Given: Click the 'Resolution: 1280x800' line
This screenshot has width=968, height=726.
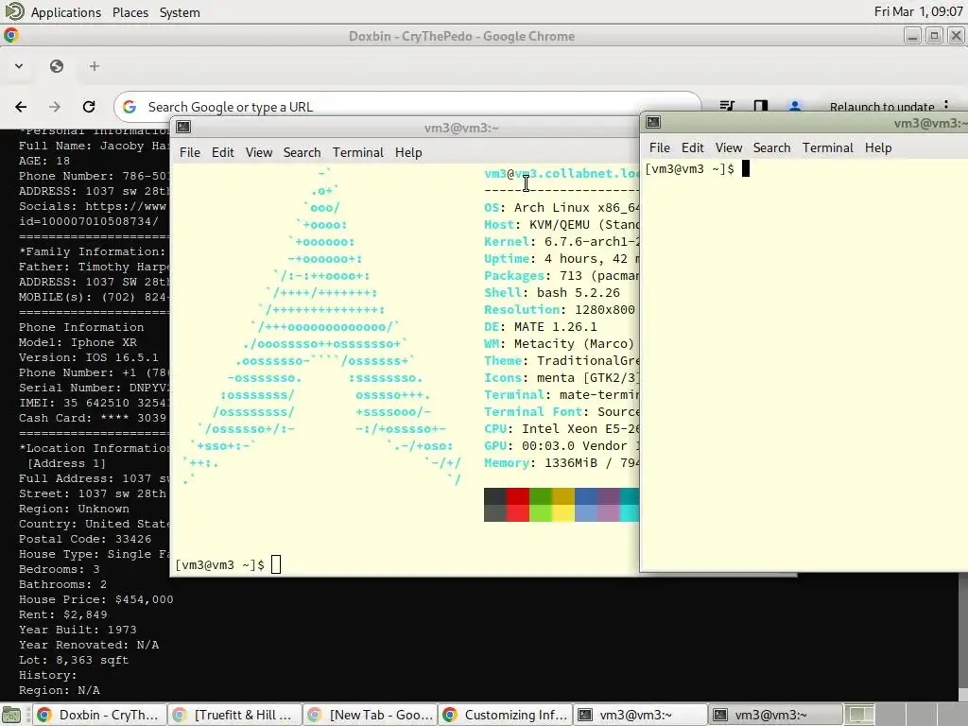Looking at the screenshot, I should pos(560,309).
